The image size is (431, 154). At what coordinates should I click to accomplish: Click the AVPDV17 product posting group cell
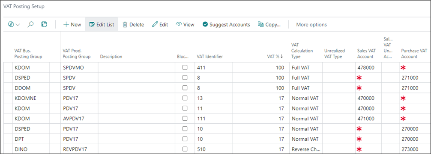(79, 119)
